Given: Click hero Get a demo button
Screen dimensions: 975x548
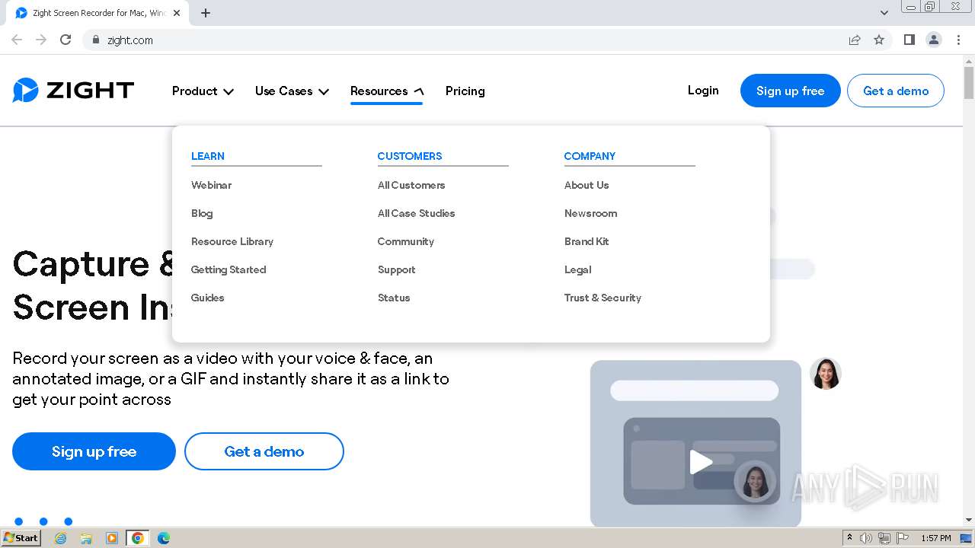Looking at the screenshot, I should 264,451.
